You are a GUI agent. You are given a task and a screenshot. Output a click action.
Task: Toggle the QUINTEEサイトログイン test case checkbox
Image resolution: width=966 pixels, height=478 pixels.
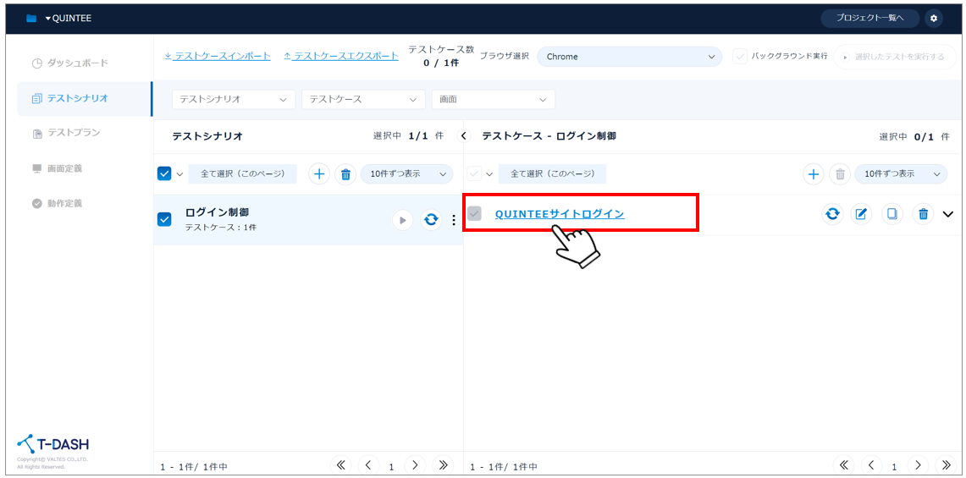[x=475, y=214]
